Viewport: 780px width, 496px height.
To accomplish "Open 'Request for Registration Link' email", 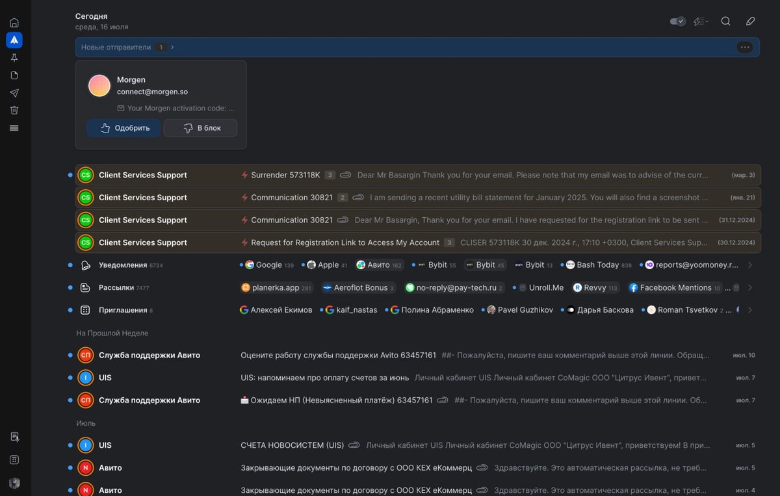I will point(418,242).
